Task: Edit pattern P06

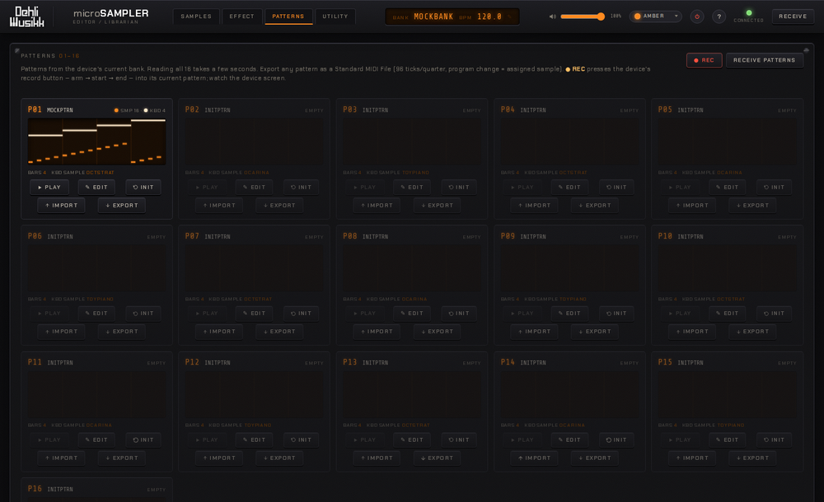Action: [96, 313]
